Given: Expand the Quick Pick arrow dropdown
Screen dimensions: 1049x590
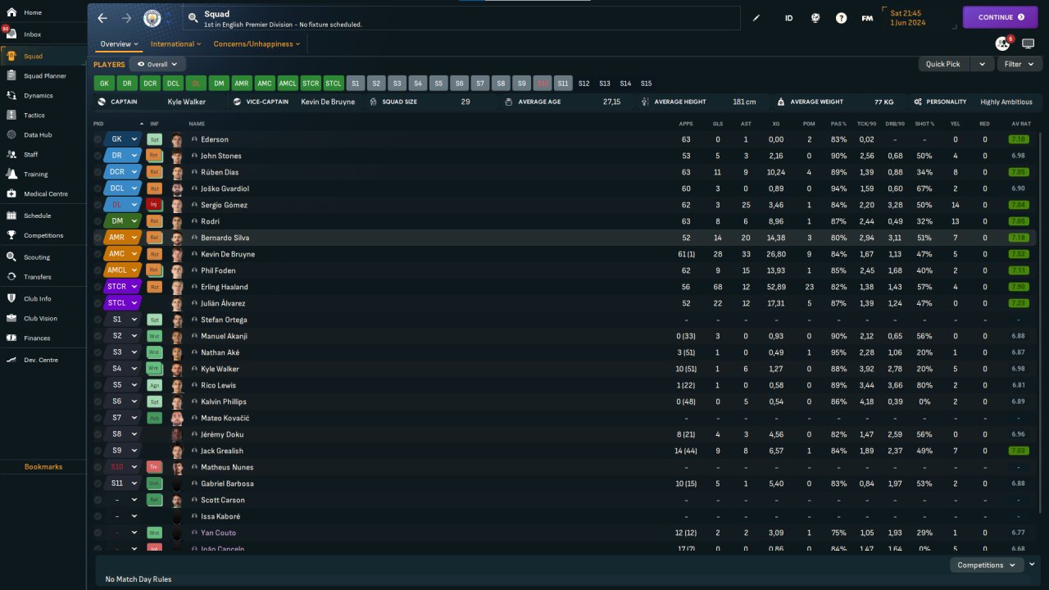Looking at the screenshot, I should (x=982, y=64).
